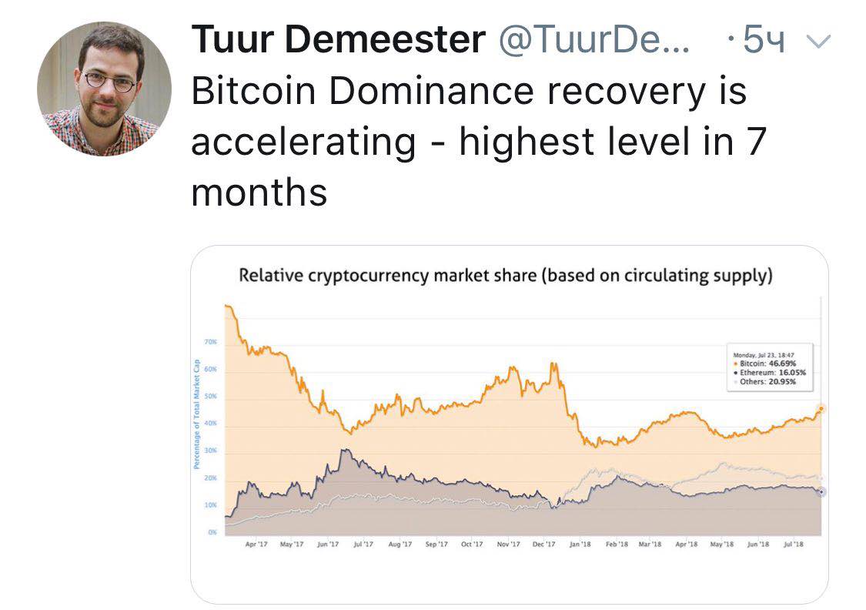
Task: Click the Jul '17 axis label
Action: 363,545
